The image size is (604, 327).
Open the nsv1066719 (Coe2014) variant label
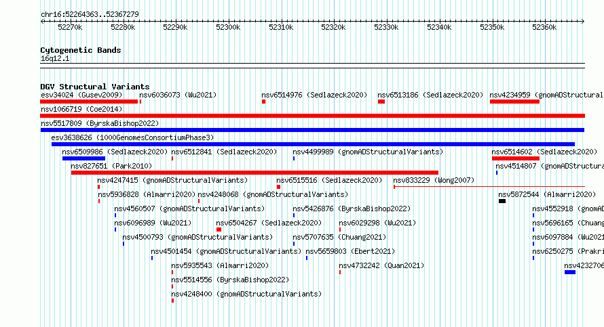pos(81,109)
